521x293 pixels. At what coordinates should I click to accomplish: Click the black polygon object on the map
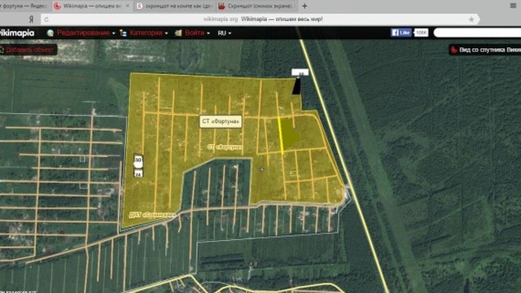coord(296,87)
